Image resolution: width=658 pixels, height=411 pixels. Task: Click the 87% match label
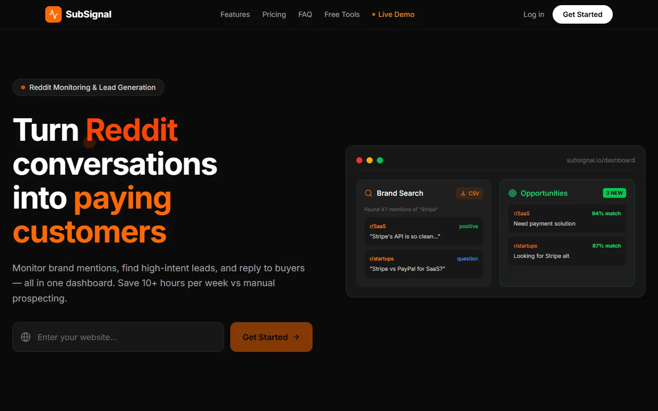607,246
